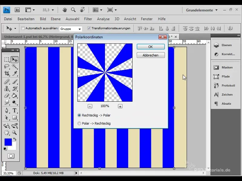Select the Healing Brush tool

point(6,81)
